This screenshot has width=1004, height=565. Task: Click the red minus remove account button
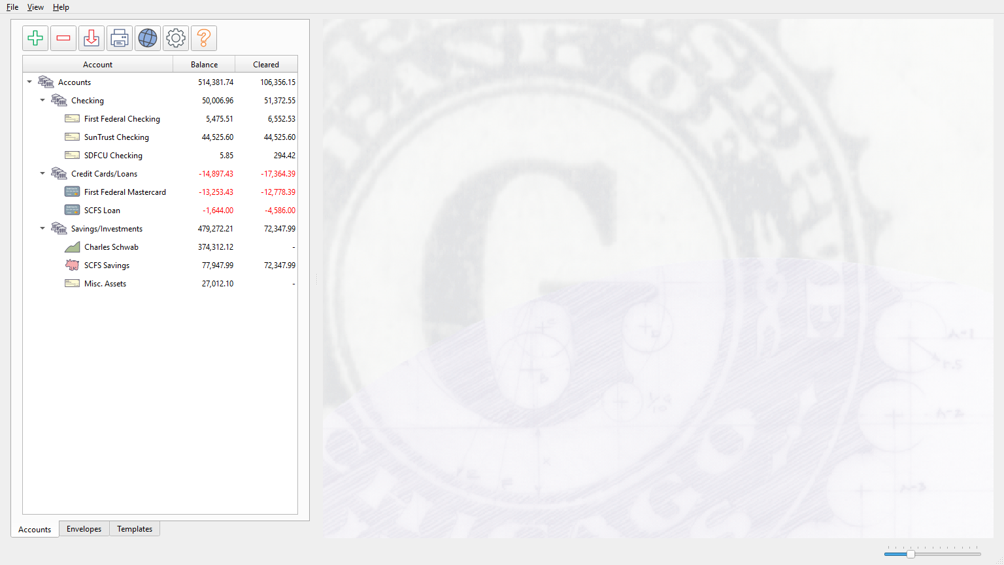pyautogui.click(x=63, y=38)
